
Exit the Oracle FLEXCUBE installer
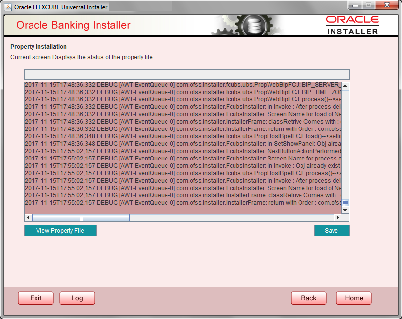(35, 298)
